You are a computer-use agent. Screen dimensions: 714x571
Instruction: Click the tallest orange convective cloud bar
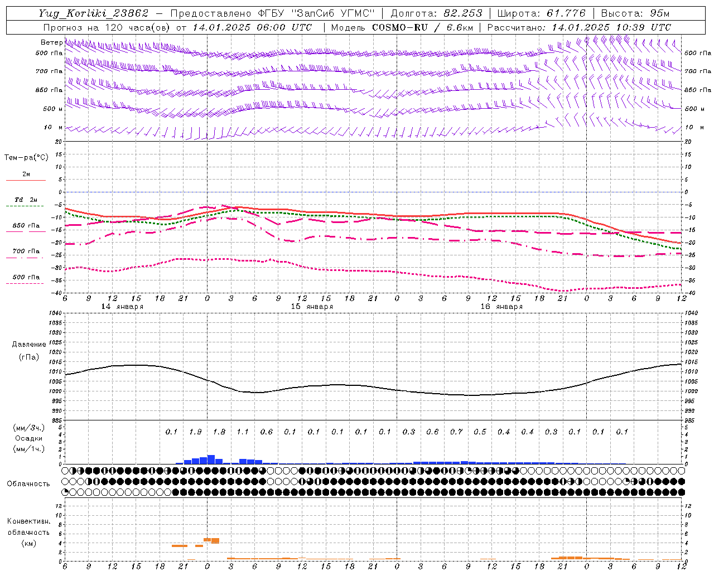point(215,540)
